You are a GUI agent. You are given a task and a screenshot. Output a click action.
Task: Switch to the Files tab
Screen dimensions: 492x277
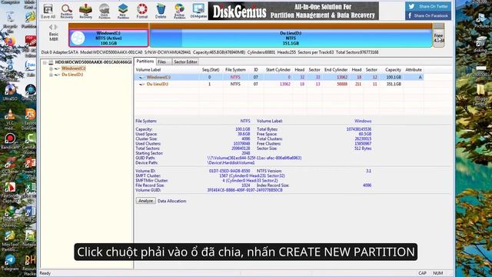coord(162,62)
